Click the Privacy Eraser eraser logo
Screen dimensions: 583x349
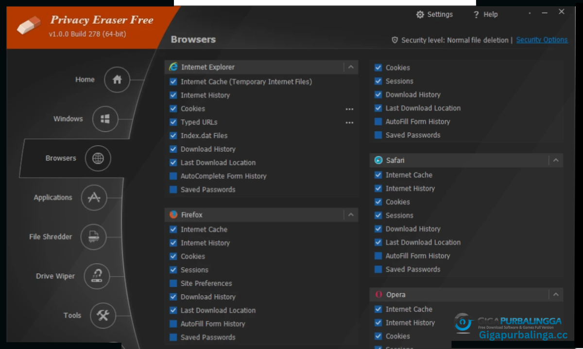pos(29,25)
